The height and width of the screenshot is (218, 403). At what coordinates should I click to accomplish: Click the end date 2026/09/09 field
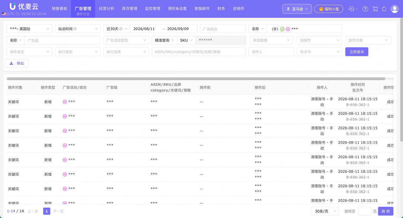[x=178, y=29]
